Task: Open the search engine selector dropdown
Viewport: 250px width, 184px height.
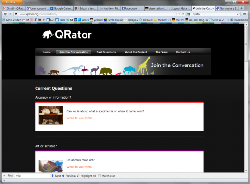Action: coord(189,14)
